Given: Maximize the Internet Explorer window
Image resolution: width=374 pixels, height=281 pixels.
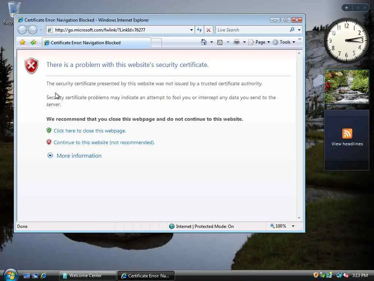Looking at the screenshot, I should point(286,20).
